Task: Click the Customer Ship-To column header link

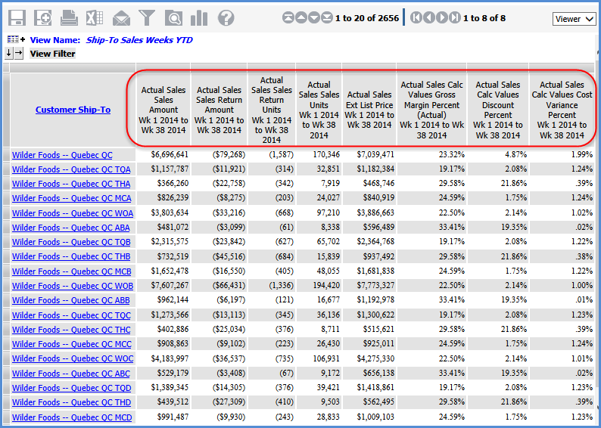Action: click(73, 110)
